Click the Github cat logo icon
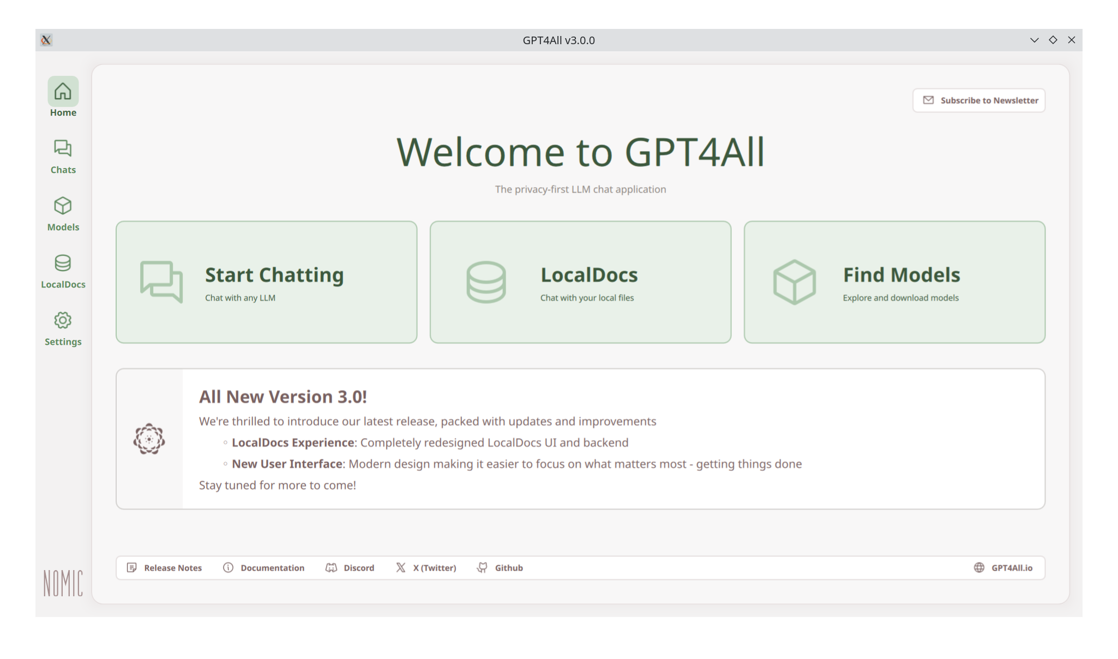 pyautogui.click(x=482, y=568)
